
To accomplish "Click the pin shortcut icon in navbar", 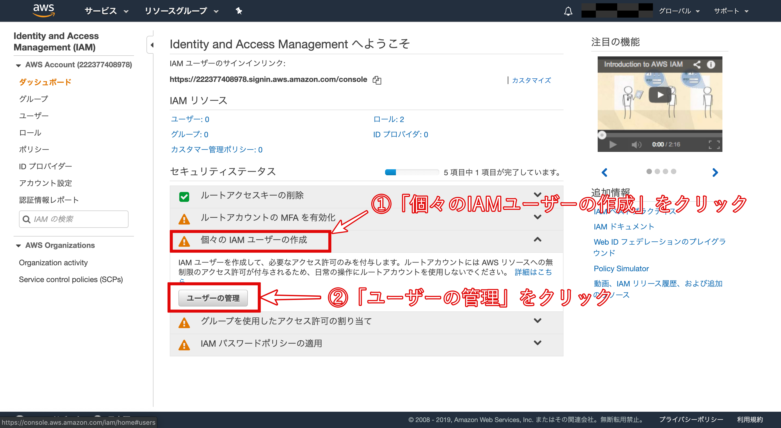I will coord(239,11).
